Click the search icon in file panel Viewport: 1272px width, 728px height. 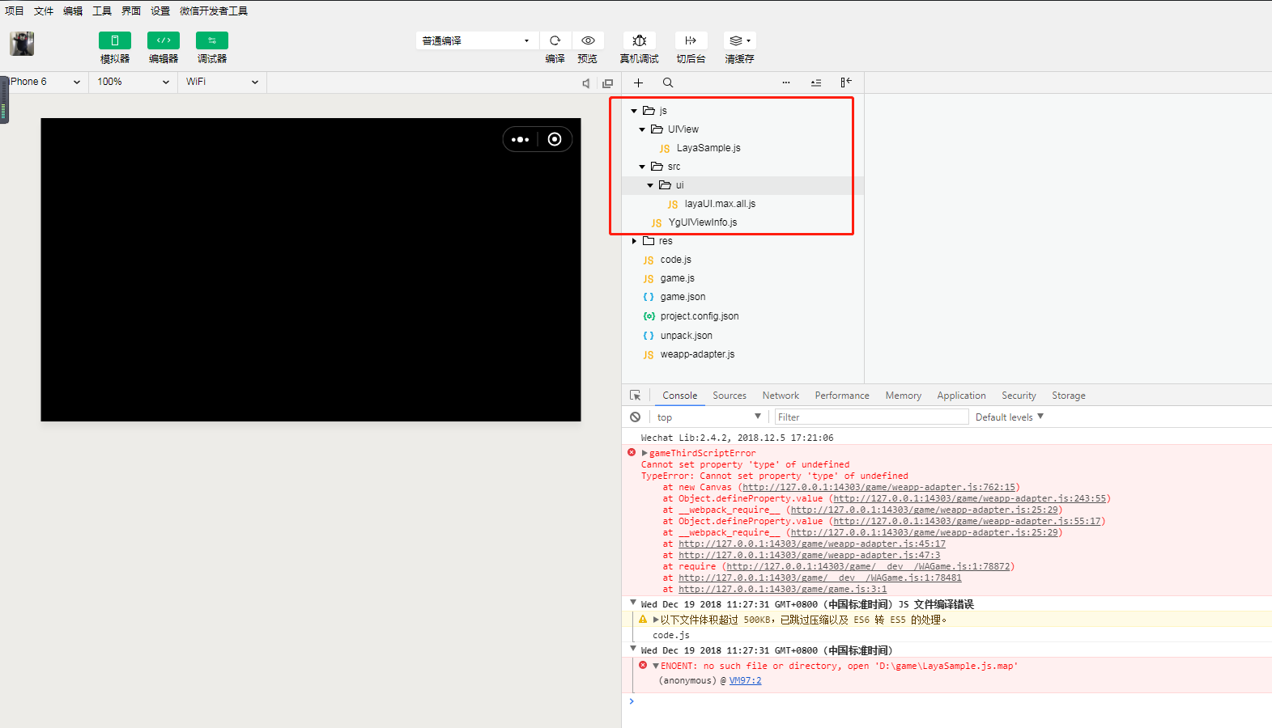tap(668, 83)
